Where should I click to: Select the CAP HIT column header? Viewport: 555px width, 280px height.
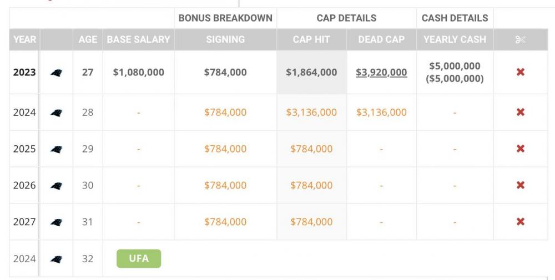pos(311,39)
